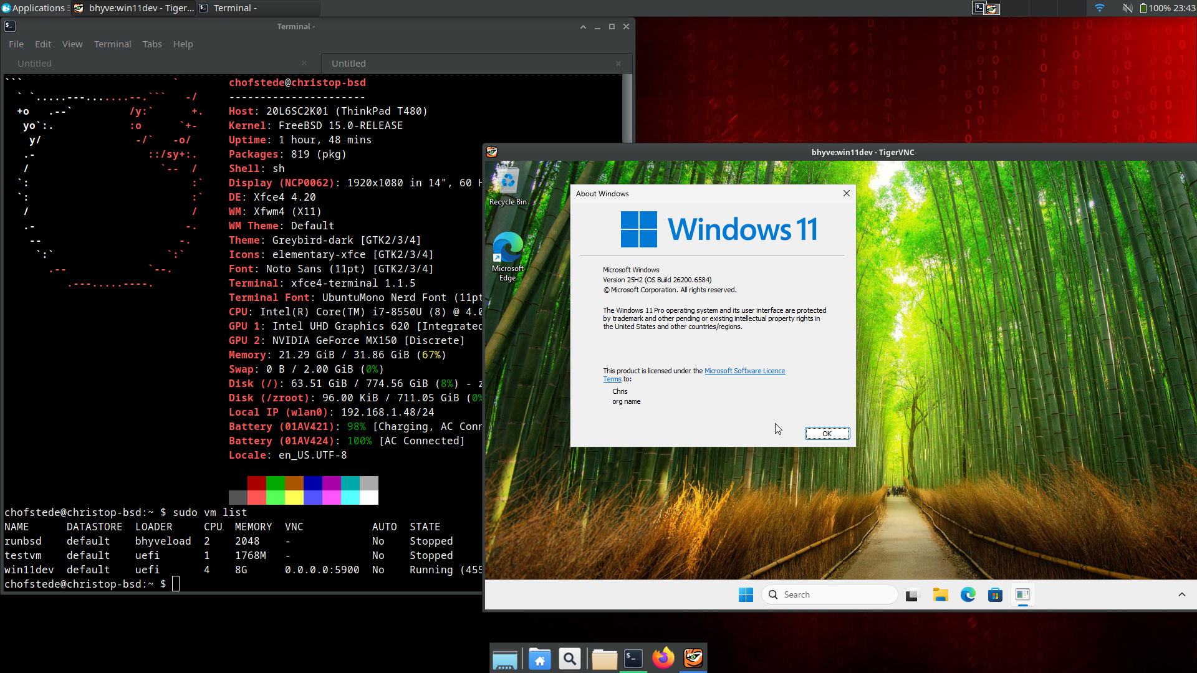Click the home folder icon in the dock
1197x673 pixels.
tap(540, 659)
